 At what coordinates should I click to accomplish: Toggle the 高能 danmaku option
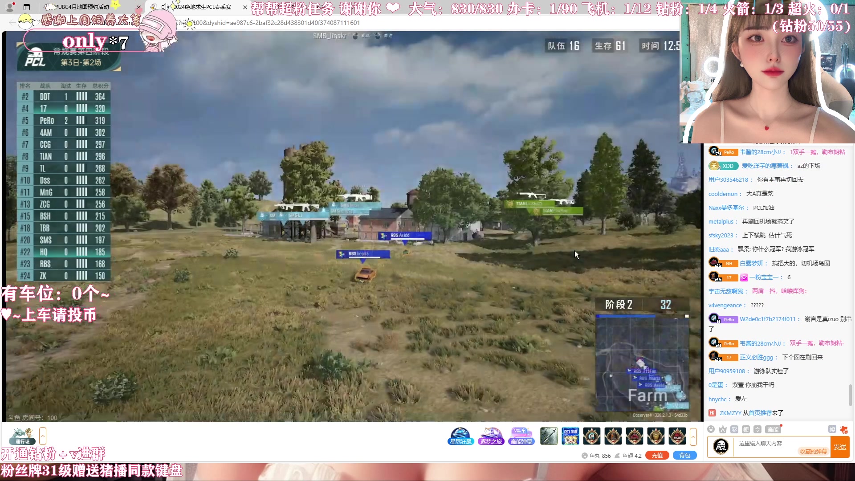(x=773, y=429)
